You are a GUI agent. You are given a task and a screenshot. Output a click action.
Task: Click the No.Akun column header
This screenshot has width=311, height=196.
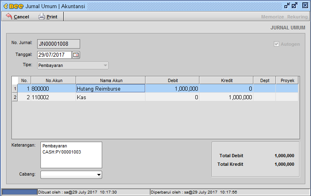pos(54,80)
